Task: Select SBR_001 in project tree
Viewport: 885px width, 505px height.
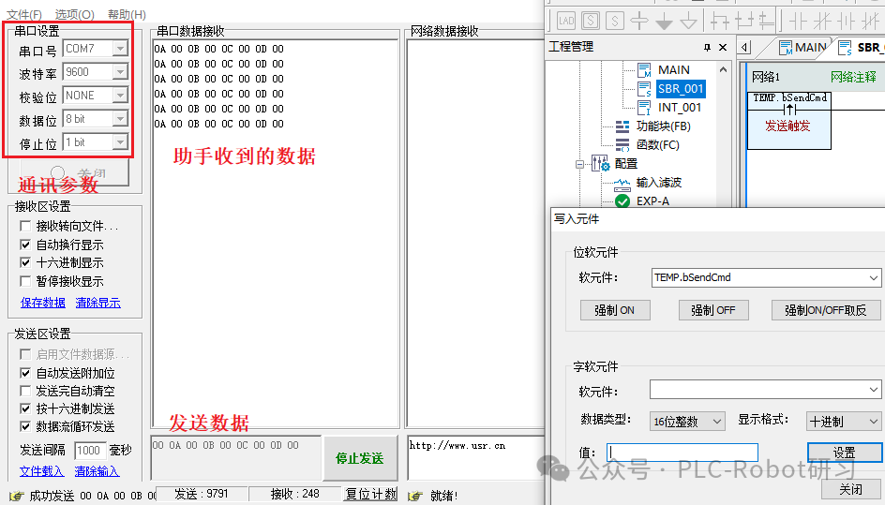Action: [680, 89]
